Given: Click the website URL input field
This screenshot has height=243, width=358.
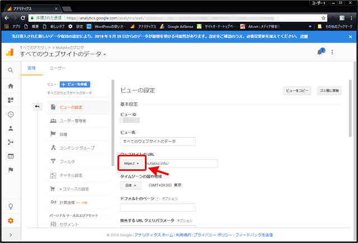Looking at the screenshot, I should (180, 164).
